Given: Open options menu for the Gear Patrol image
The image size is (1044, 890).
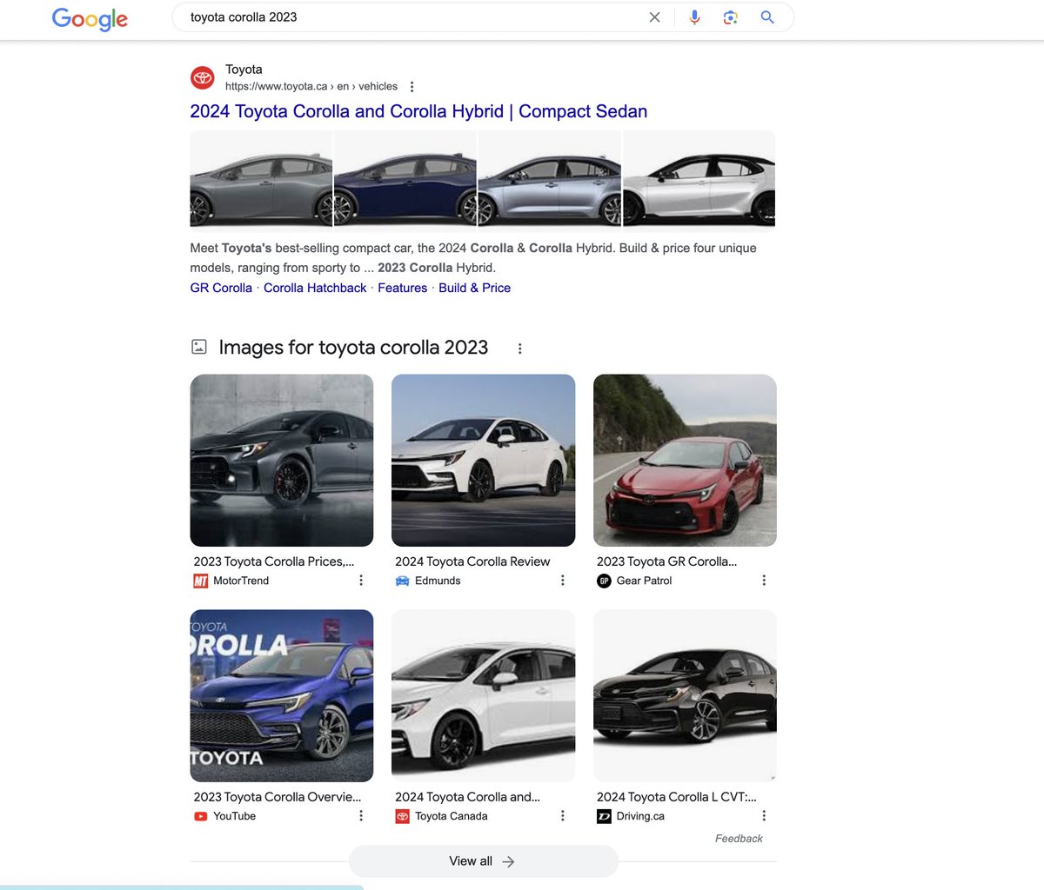Looking at the screenshot, I should (764, 580).
